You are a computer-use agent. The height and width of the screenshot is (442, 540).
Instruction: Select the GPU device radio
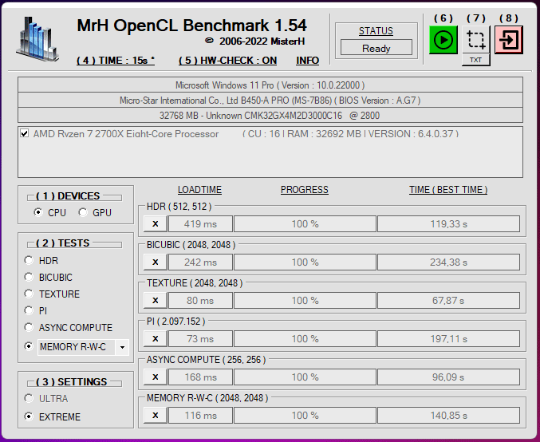(83, 212)
